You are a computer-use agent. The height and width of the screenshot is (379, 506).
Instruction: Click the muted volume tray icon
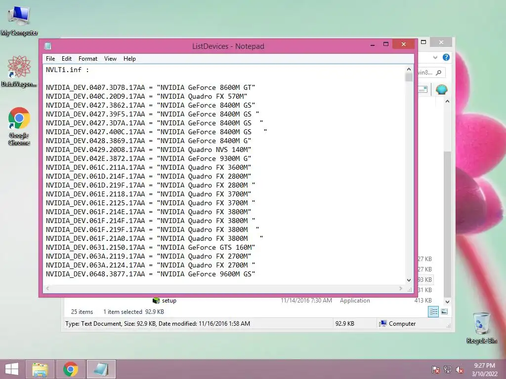click(x=460, y=370)
